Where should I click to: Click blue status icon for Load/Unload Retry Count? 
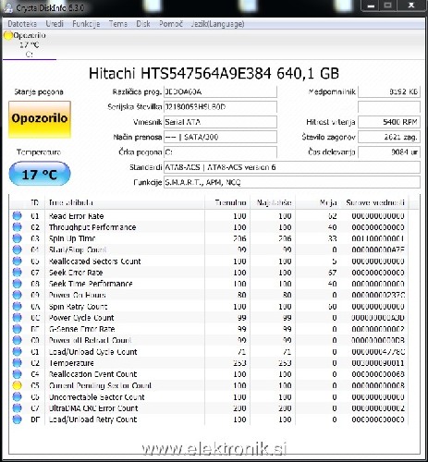point(17,419)
